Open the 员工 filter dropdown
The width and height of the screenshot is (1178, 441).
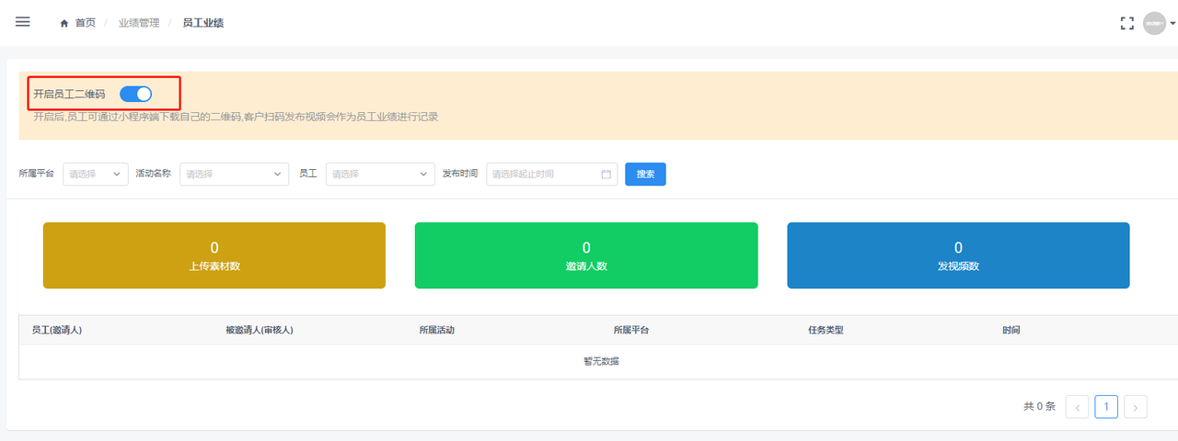[x=380, y=174]
